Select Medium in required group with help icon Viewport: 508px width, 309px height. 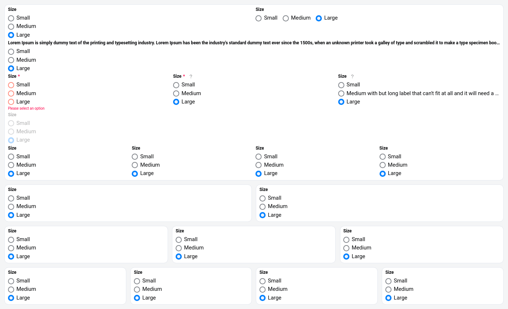pos(176,93)
